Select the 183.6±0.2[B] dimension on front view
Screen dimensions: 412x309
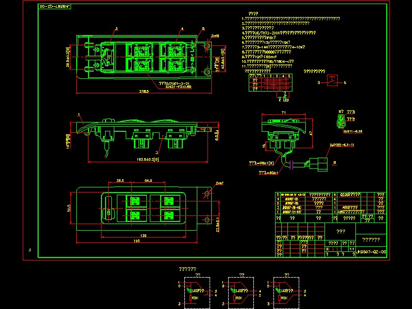(148, 160)
